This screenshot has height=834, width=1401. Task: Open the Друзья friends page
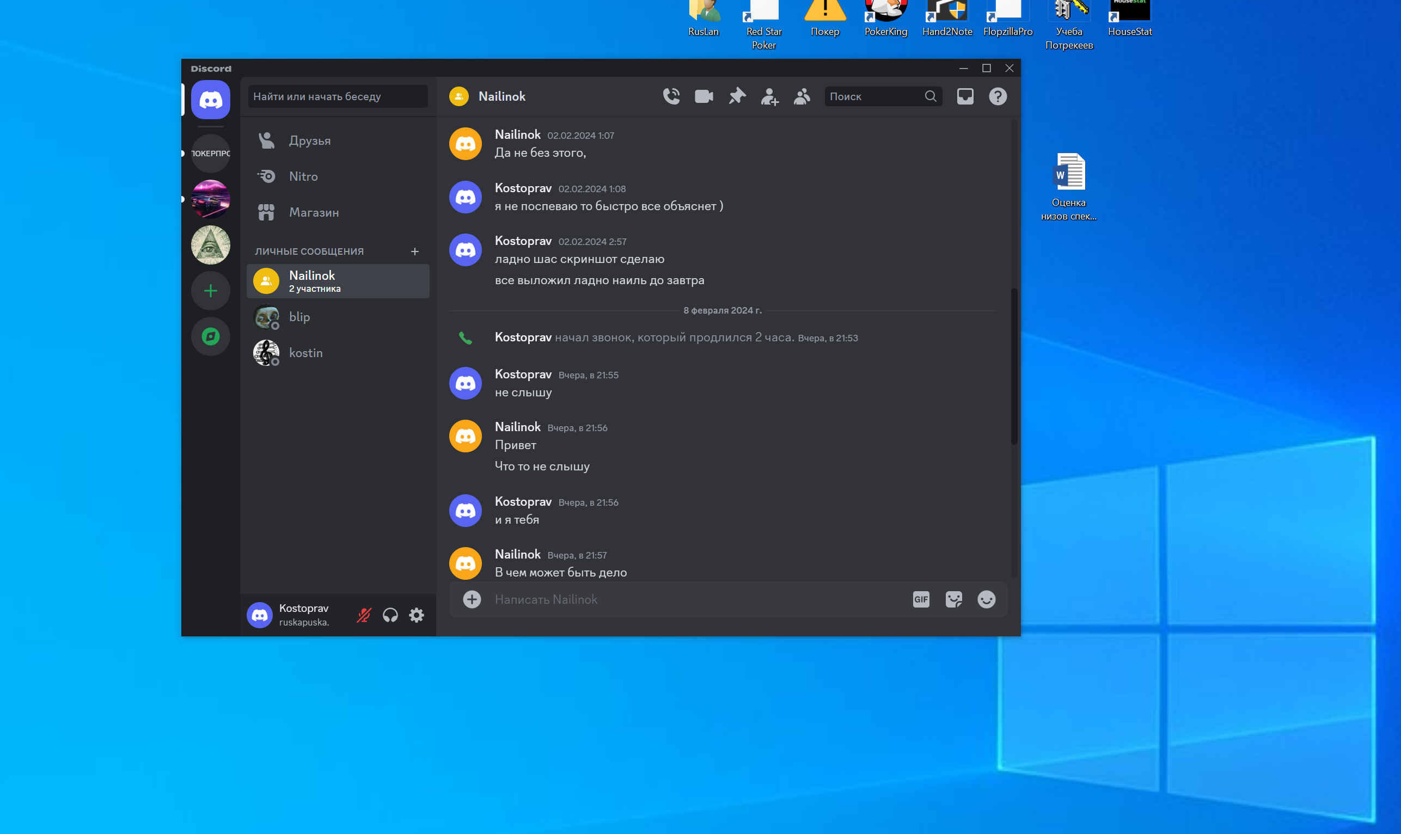[337, 140]
